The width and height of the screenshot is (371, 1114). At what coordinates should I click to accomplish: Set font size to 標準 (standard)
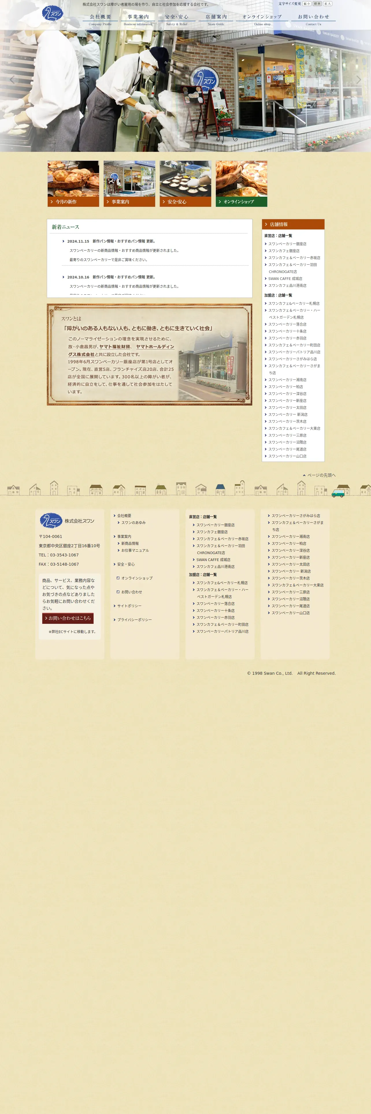[317, 3]
